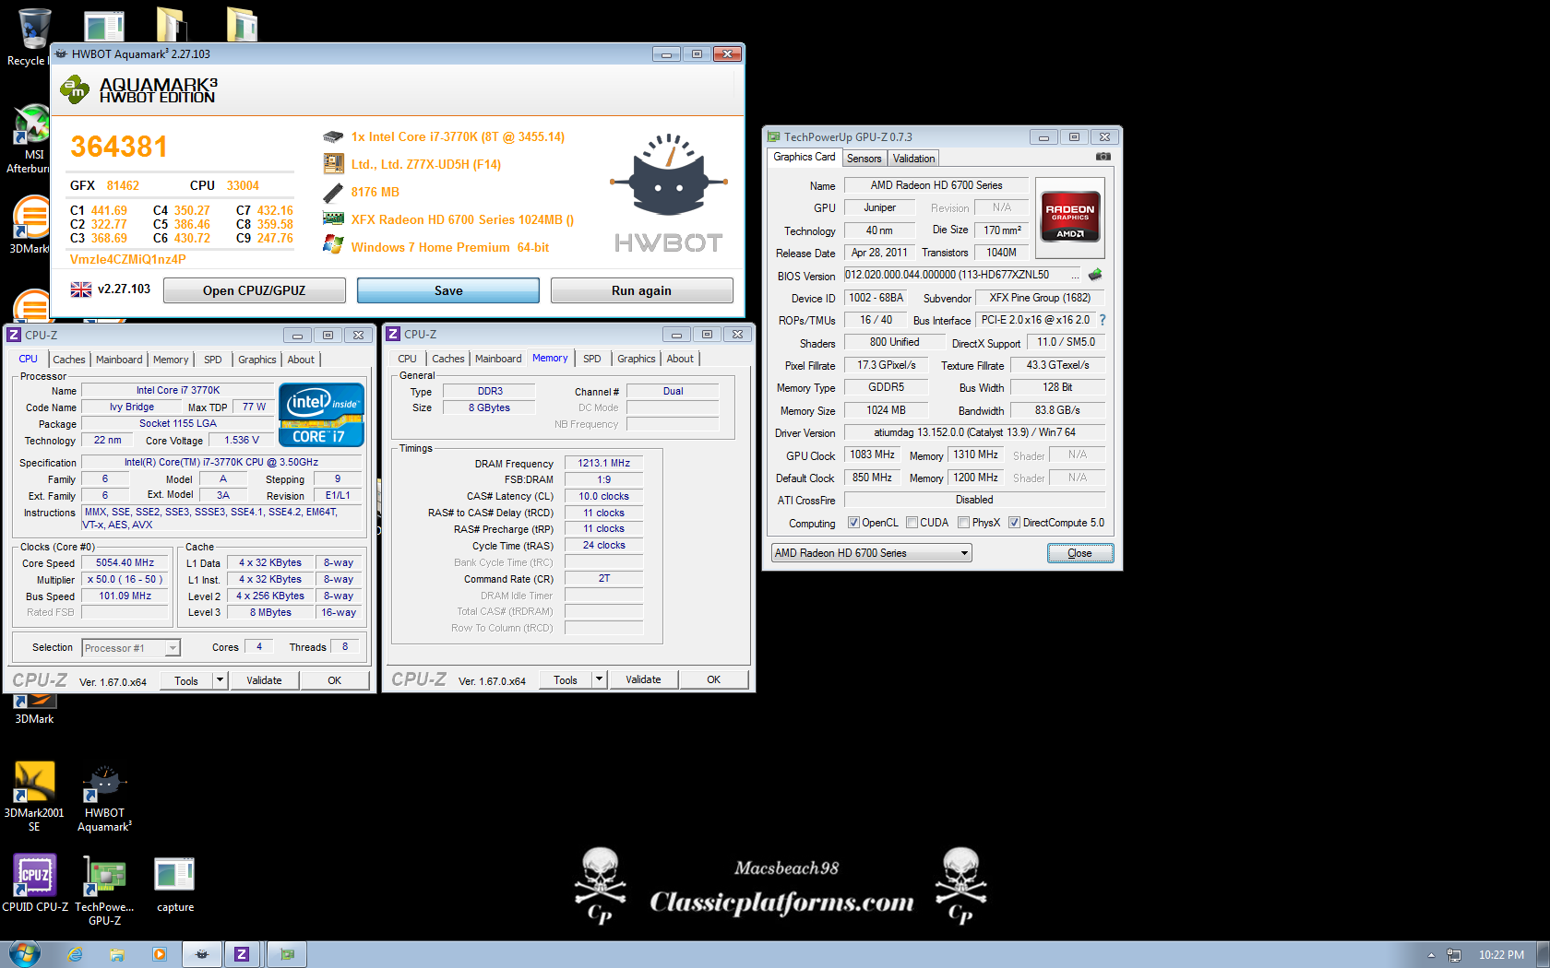Screen dimensions: 1550x968
Task: Click the network tray icon
Action: pyautogui.click(x=1454, y=955)
